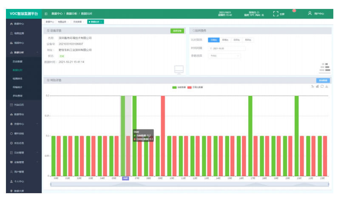Open the TVOC parameter dropdown

coord(224,56)
